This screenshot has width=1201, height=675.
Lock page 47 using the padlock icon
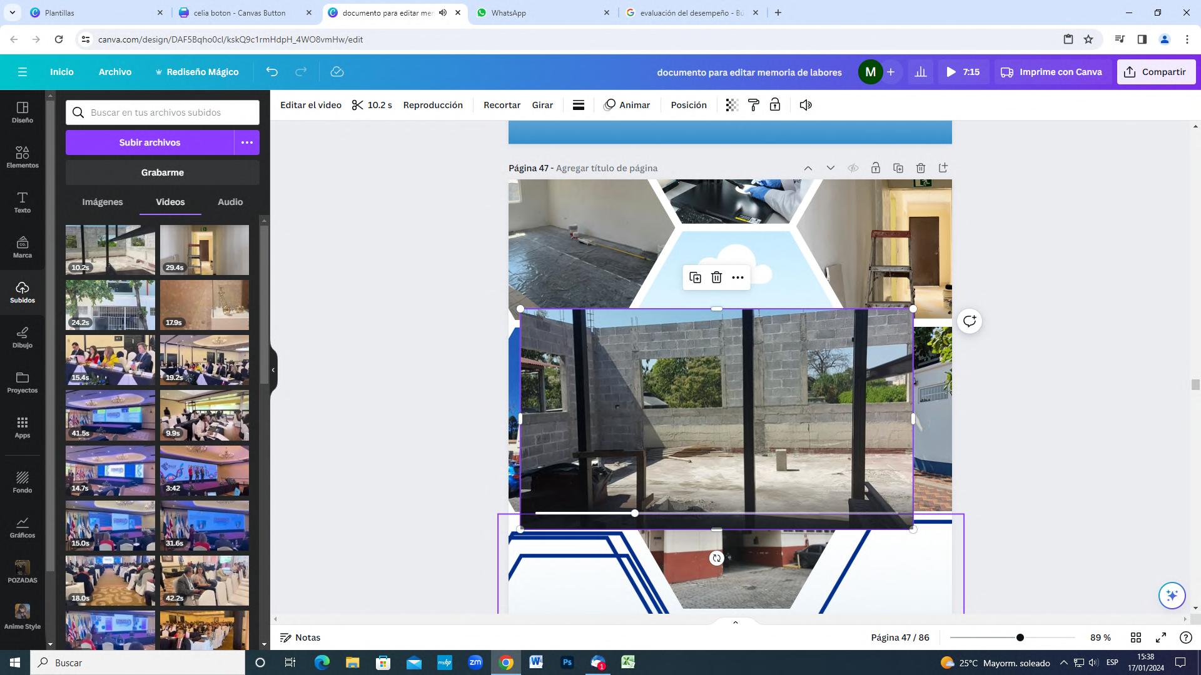875,168
